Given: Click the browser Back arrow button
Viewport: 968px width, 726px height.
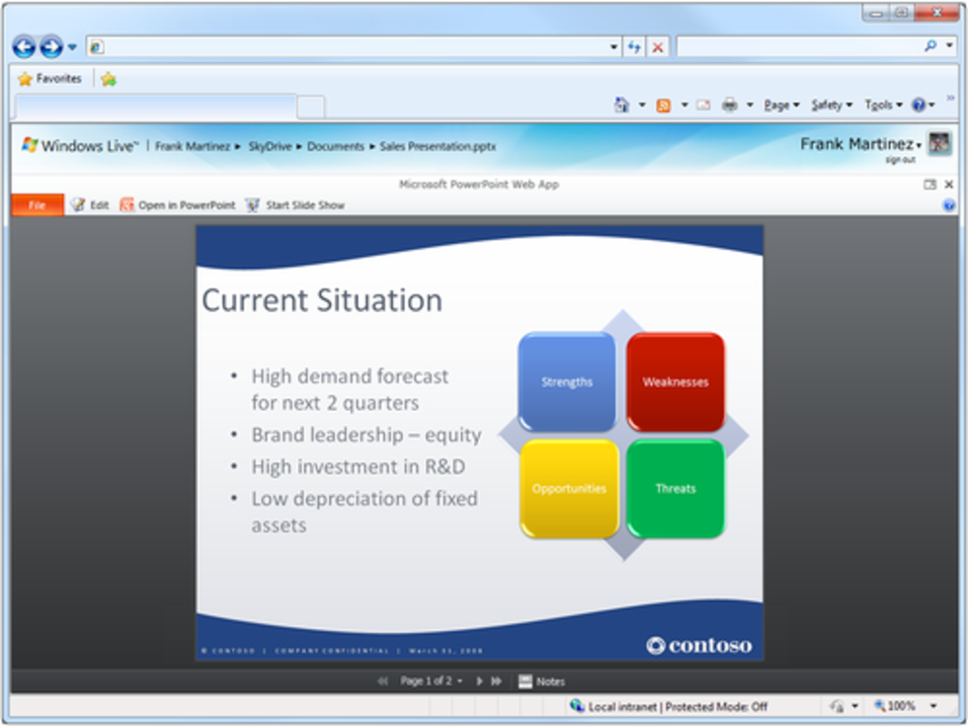Looking at the screenshot, I should coord(24,46).
